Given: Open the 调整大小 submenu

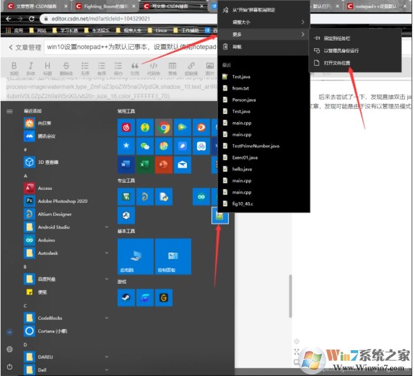Looking at the screenshot, I should pyautogui.click(x=263, y=22).
